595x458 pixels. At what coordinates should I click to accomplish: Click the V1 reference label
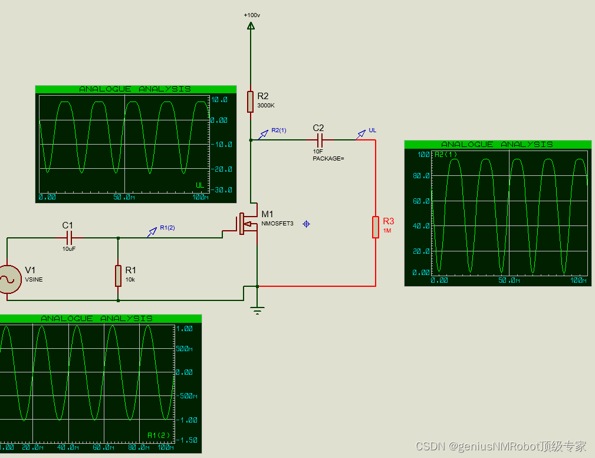(x=30, y=270)
